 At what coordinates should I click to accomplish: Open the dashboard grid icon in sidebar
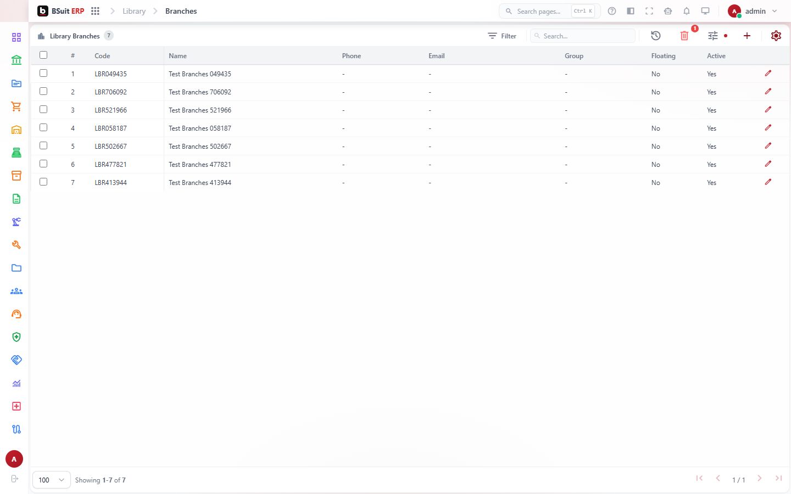click(x=16, y=37)
